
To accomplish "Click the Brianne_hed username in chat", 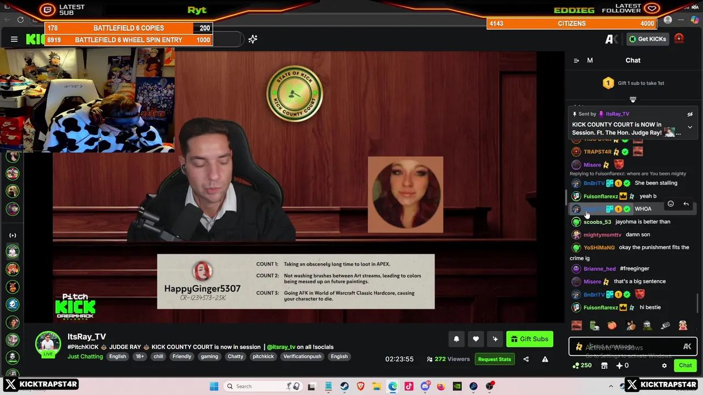I will (599, 269).
